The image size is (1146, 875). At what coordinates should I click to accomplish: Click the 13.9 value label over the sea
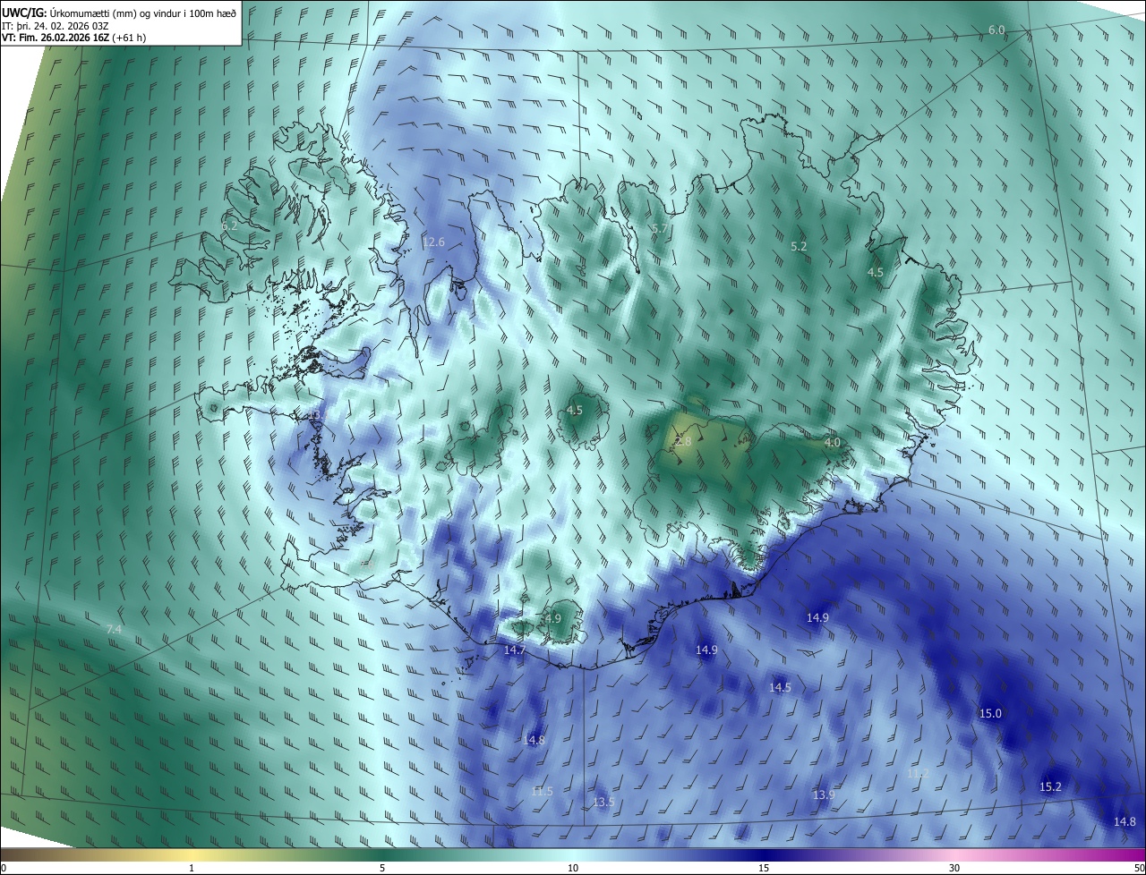coord(824,794)
